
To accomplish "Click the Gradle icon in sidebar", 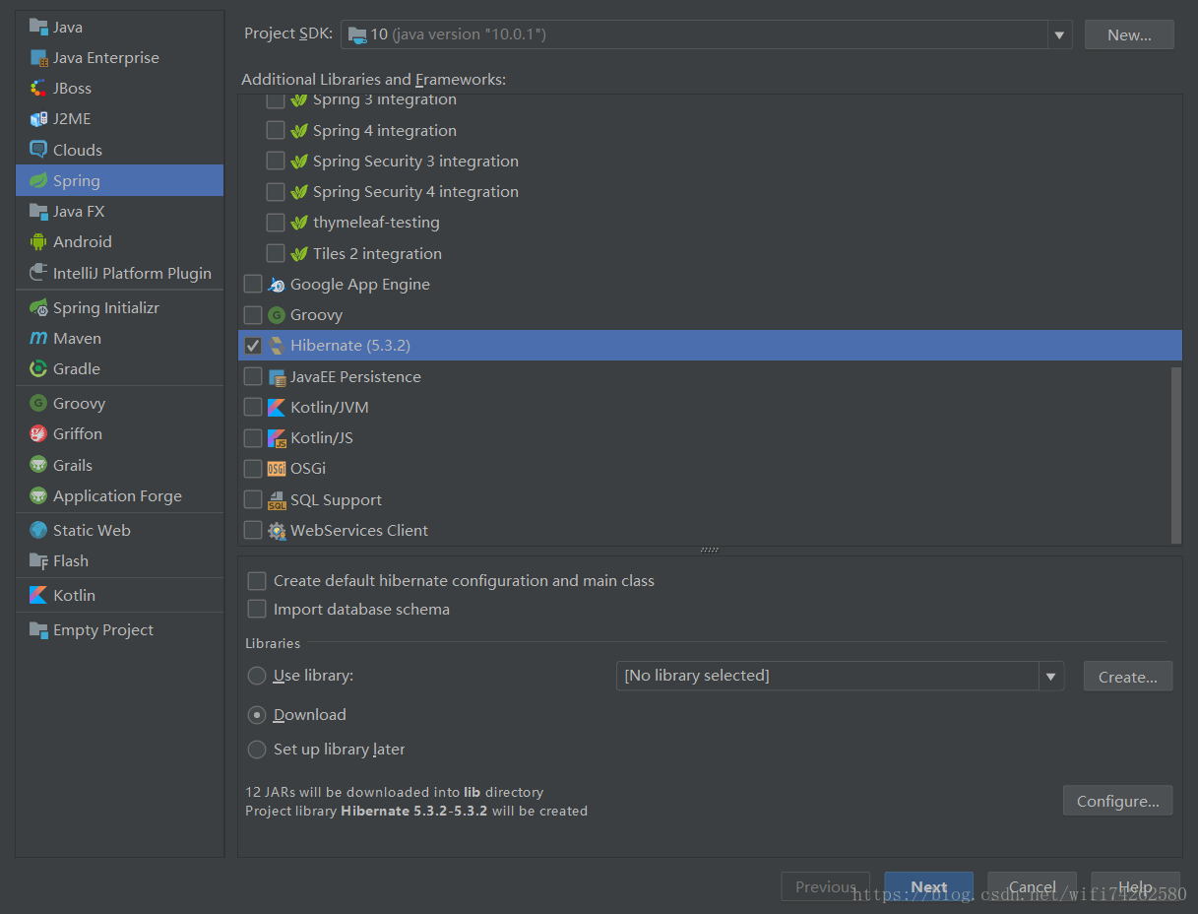I will click(38, 368).
